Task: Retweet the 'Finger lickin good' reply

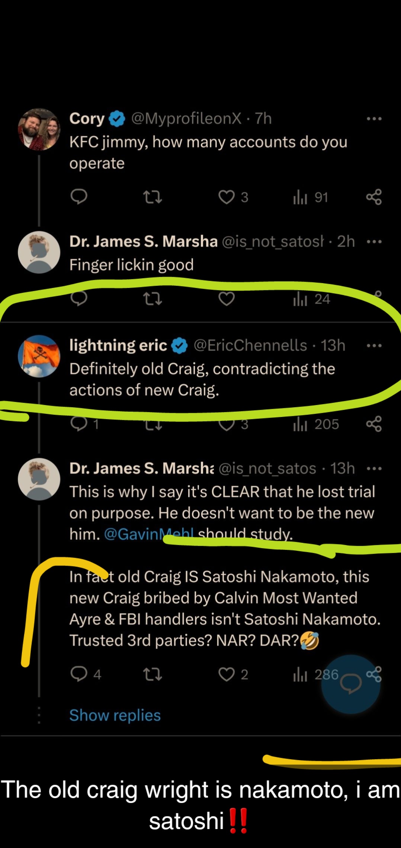Action: 153,299
